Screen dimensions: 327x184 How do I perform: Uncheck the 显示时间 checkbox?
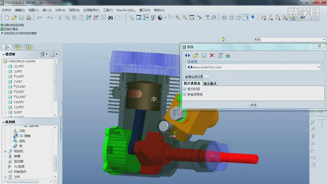pos(184,89)
